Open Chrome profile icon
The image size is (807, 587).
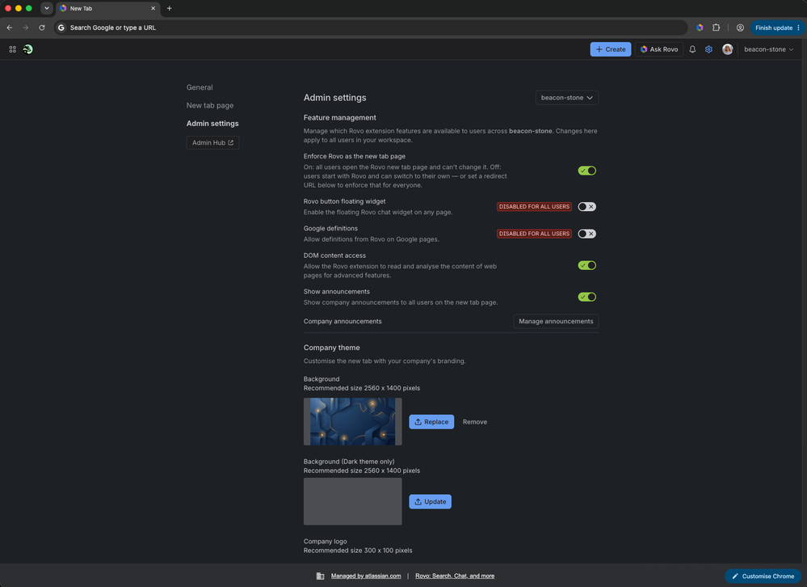[740, 27]
